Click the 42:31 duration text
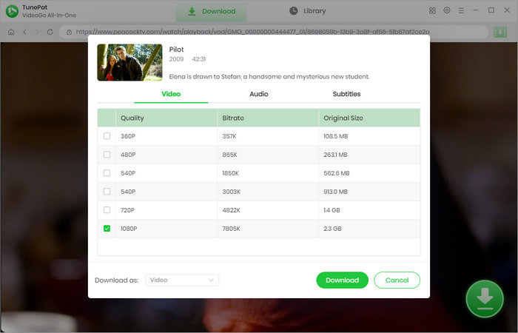Screen dimensions: 518x333 [x=199, y=59]
